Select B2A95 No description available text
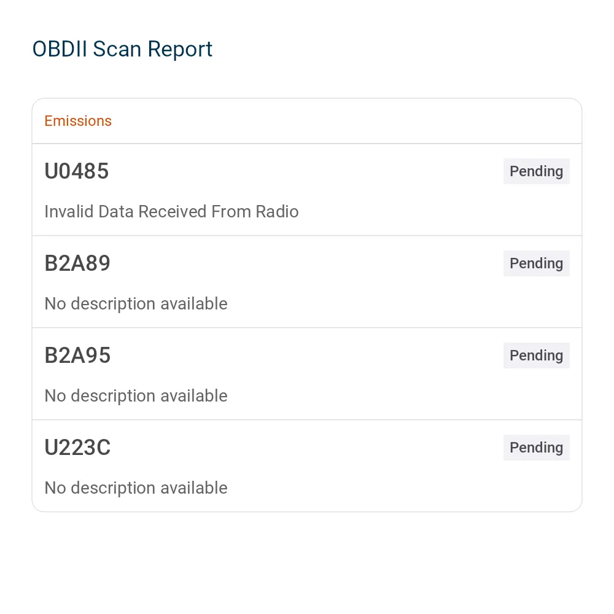614x614 pixels. click(x=136, y=396)
